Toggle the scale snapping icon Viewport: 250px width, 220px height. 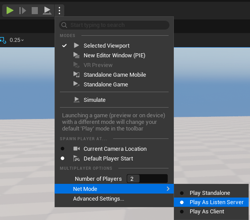[3, 40]
